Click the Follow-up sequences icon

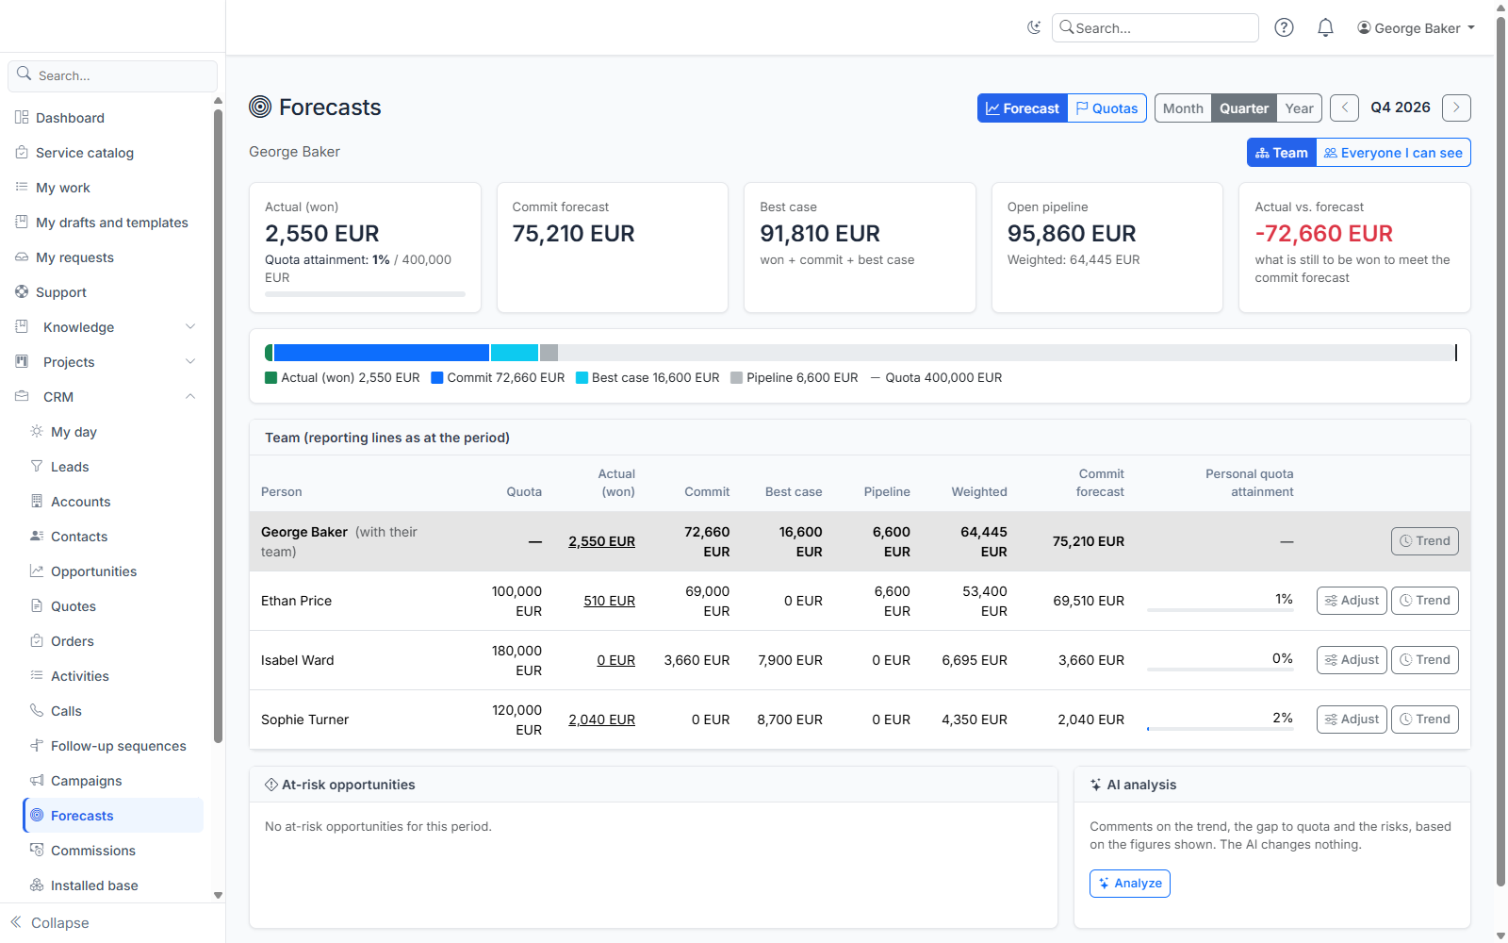(37, 745)
